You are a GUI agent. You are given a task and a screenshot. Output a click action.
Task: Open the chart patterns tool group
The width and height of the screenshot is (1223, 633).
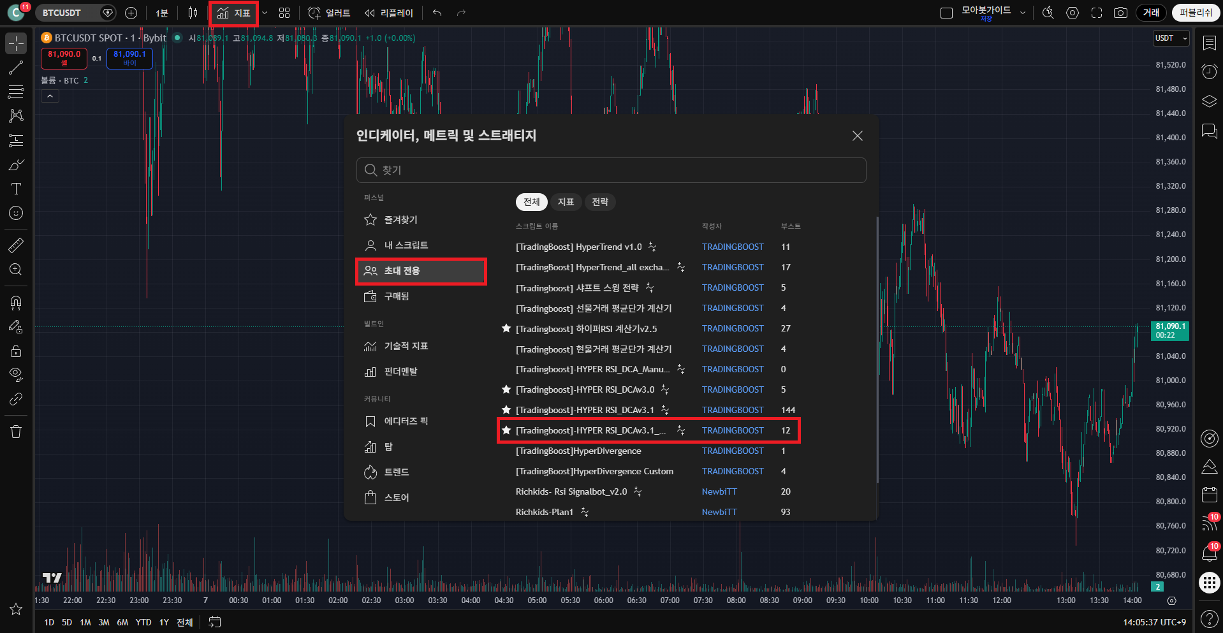pos(16,115)
